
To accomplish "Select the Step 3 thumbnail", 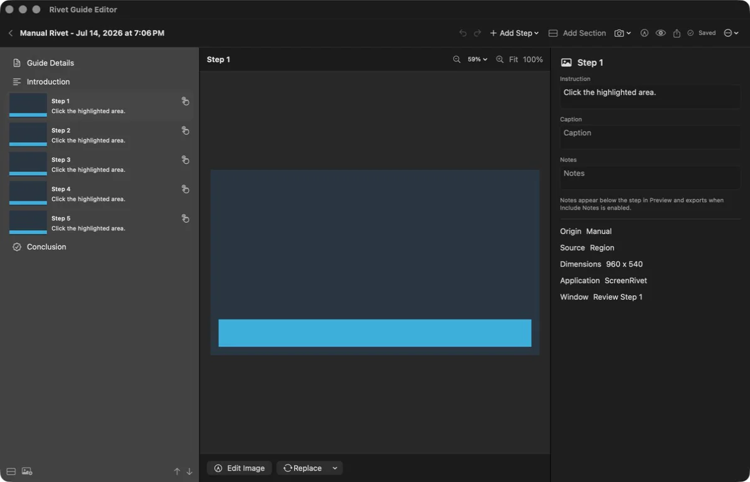I will (28, 164).
